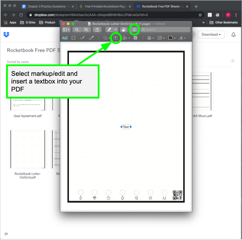Select the "Text" box on the page

[126, 127]
